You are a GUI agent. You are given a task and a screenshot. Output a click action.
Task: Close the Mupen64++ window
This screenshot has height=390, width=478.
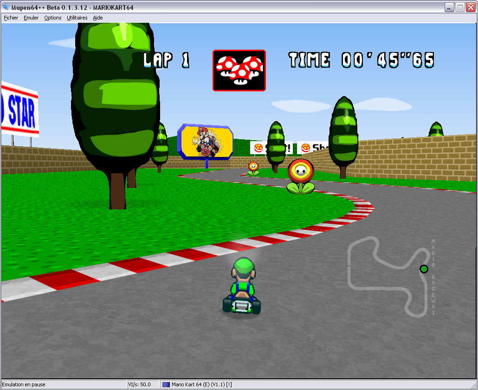pos(471,7)
